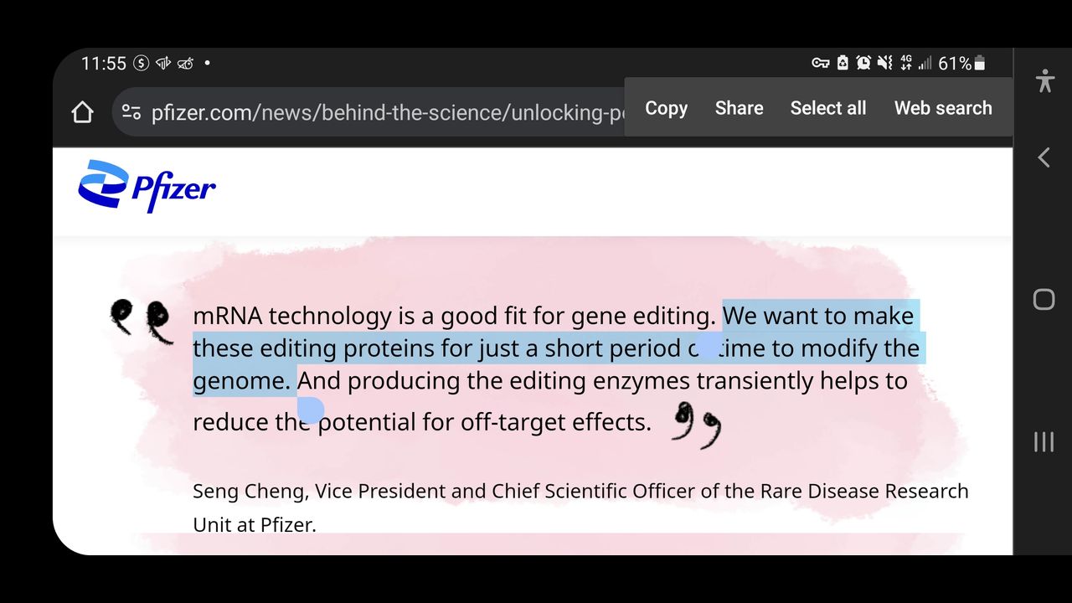The image size is (1072, 603).
Task: Choose Share from the selection menu
Action: tap(739, 108)
